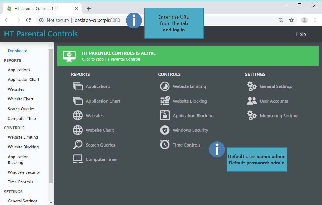Open Websites in the sidebar
322x205 pixels.
click(x=16, y=89)
